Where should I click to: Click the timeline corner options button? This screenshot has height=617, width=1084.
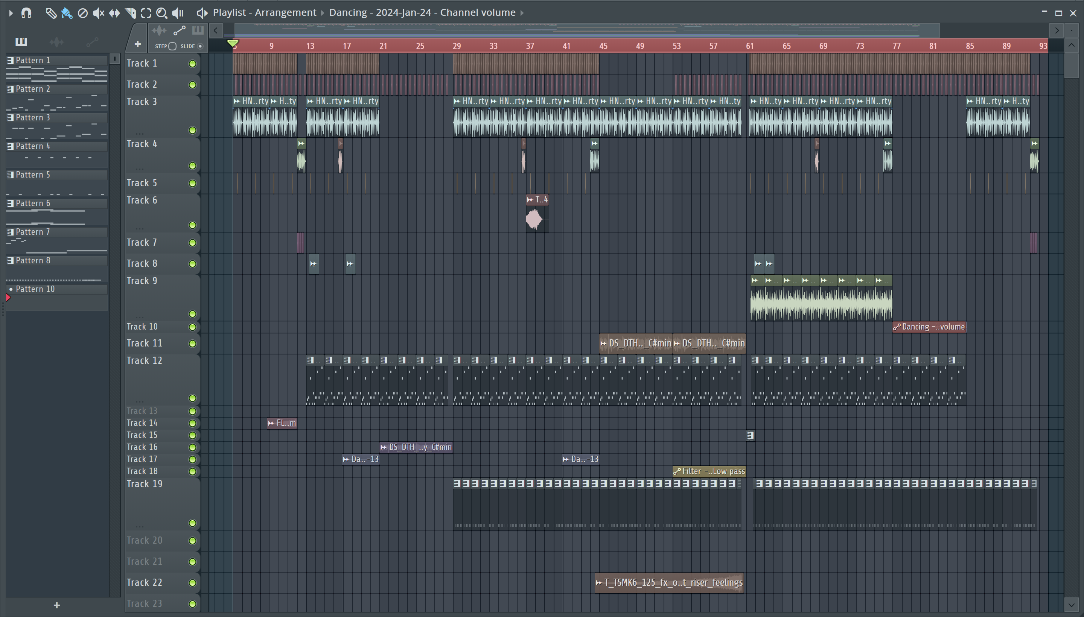[x=1071, y=30]
